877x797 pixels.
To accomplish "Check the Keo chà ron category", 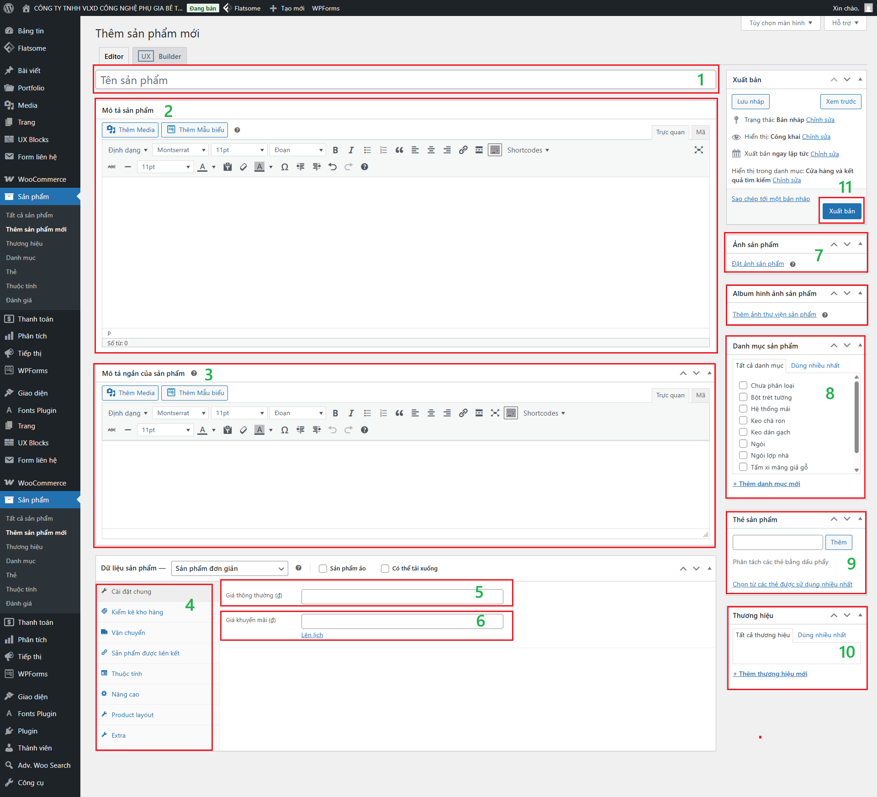I will click(x=743, y=420).
